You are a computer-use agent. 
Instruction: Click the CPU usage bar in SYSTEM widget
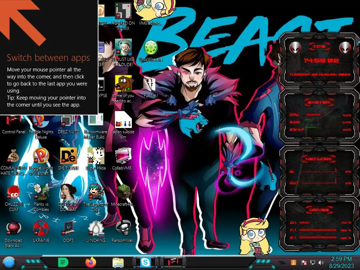(320, 115)
